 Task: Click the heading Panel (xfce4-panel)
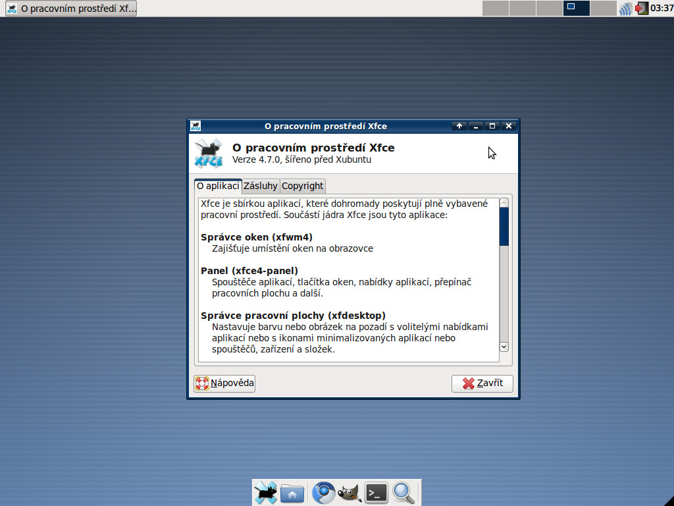click(249, 271)
